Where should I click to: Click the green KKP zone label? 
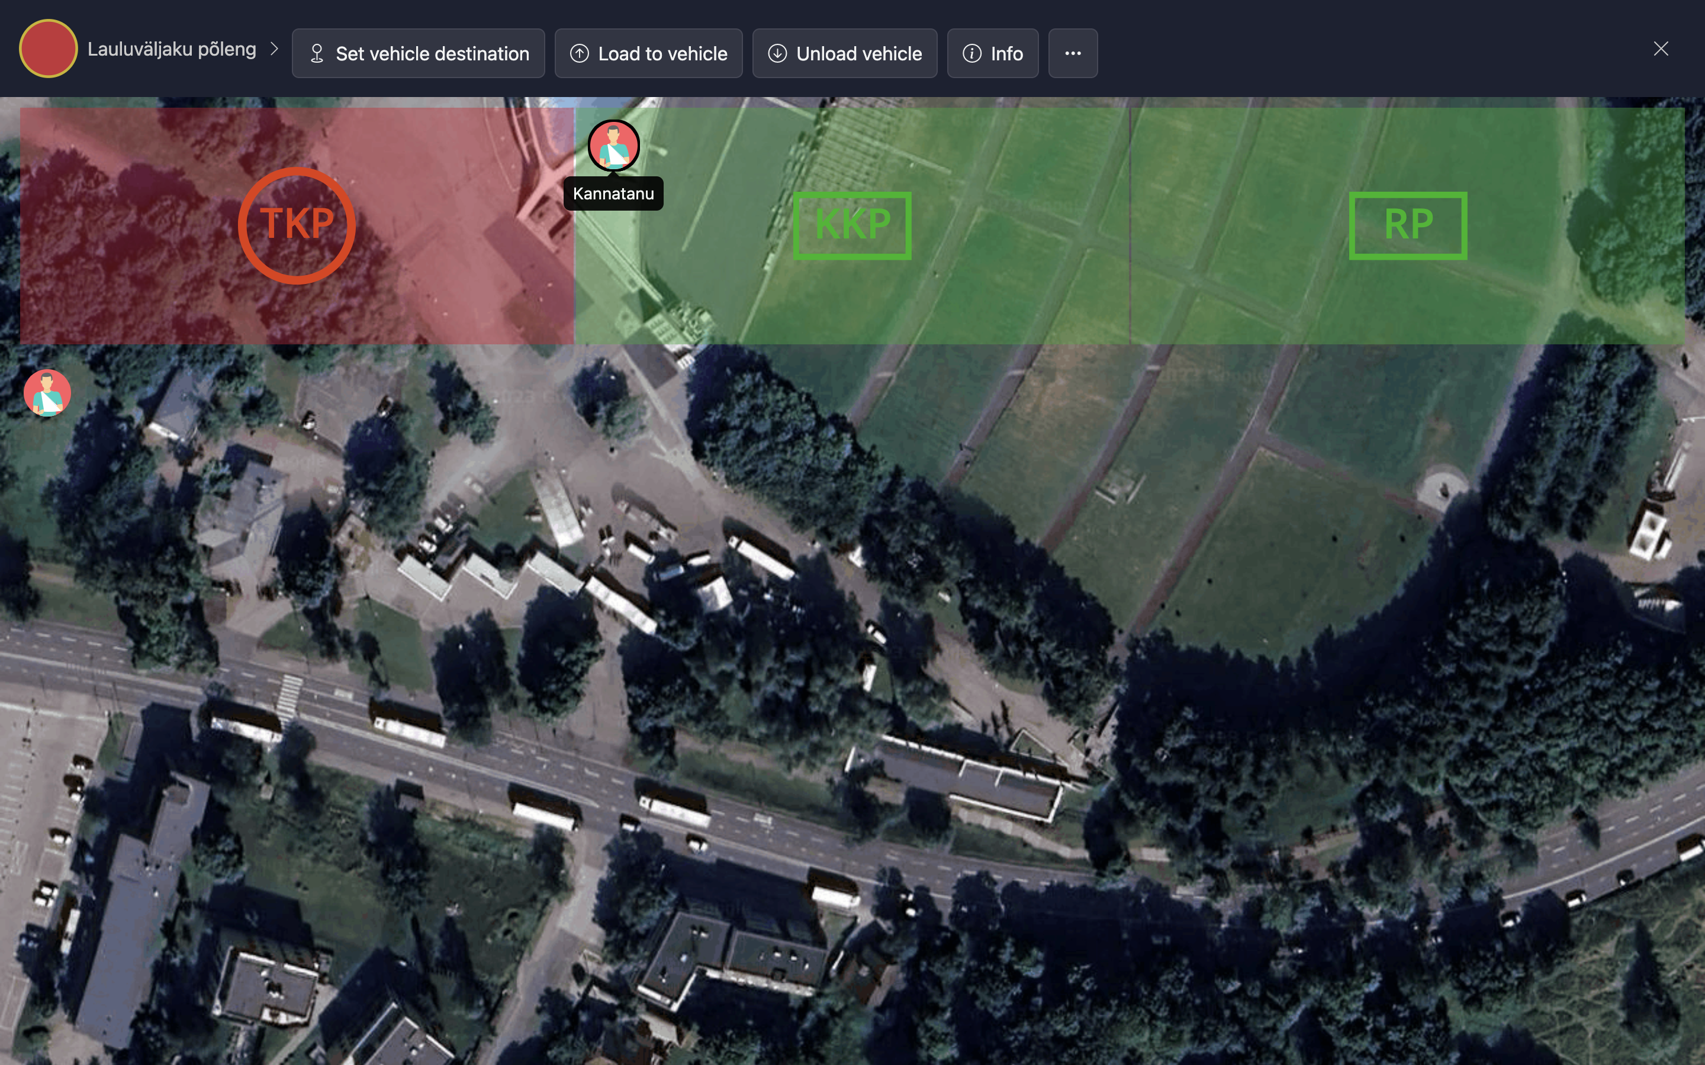(852, 225)
